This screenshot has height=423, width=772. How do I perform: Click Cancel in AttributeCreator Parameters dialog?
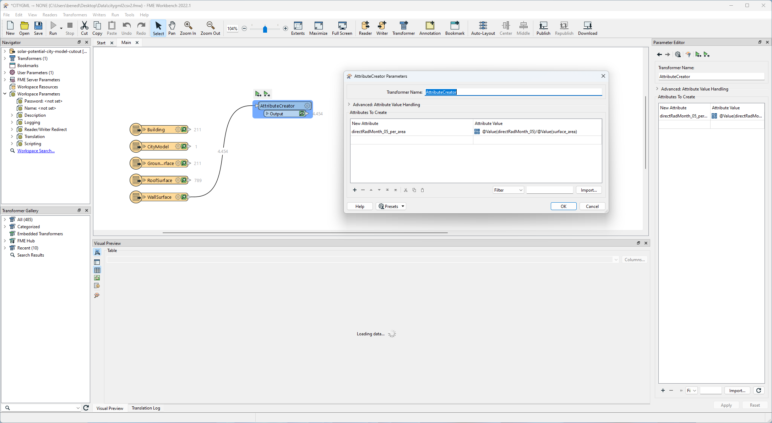pyautogui.click(x=592, y=207)
